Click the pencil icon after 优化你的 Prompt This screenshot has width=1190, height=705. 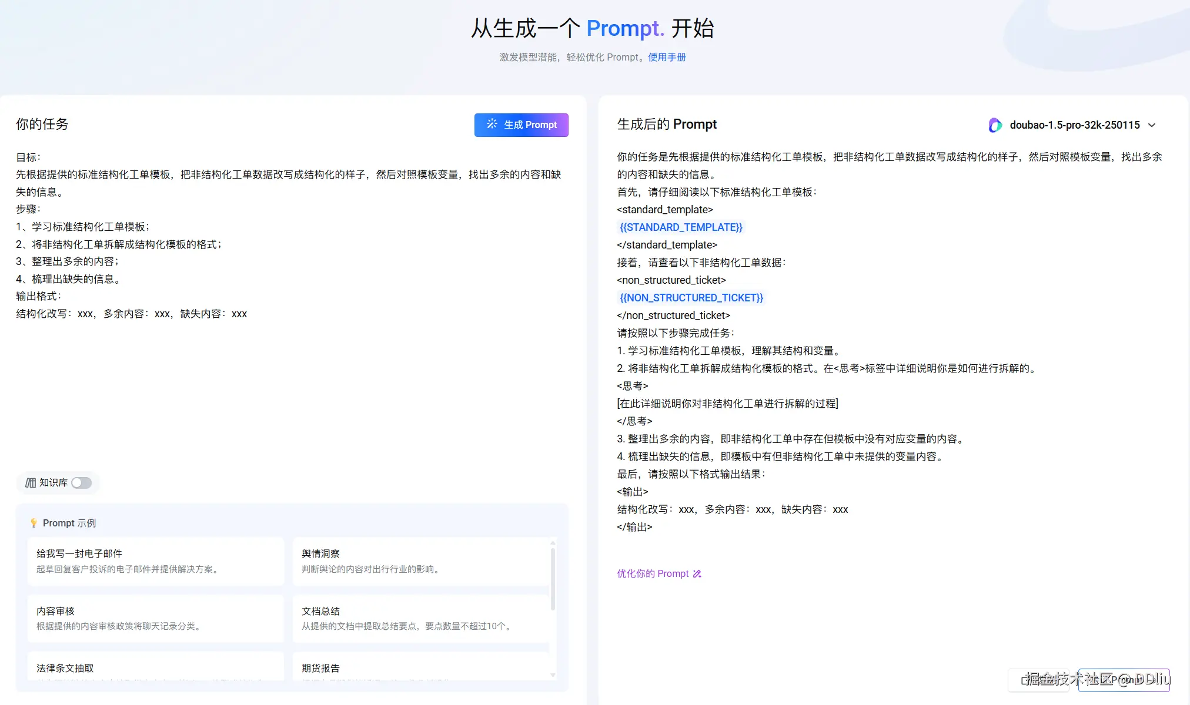pos(697,573)
